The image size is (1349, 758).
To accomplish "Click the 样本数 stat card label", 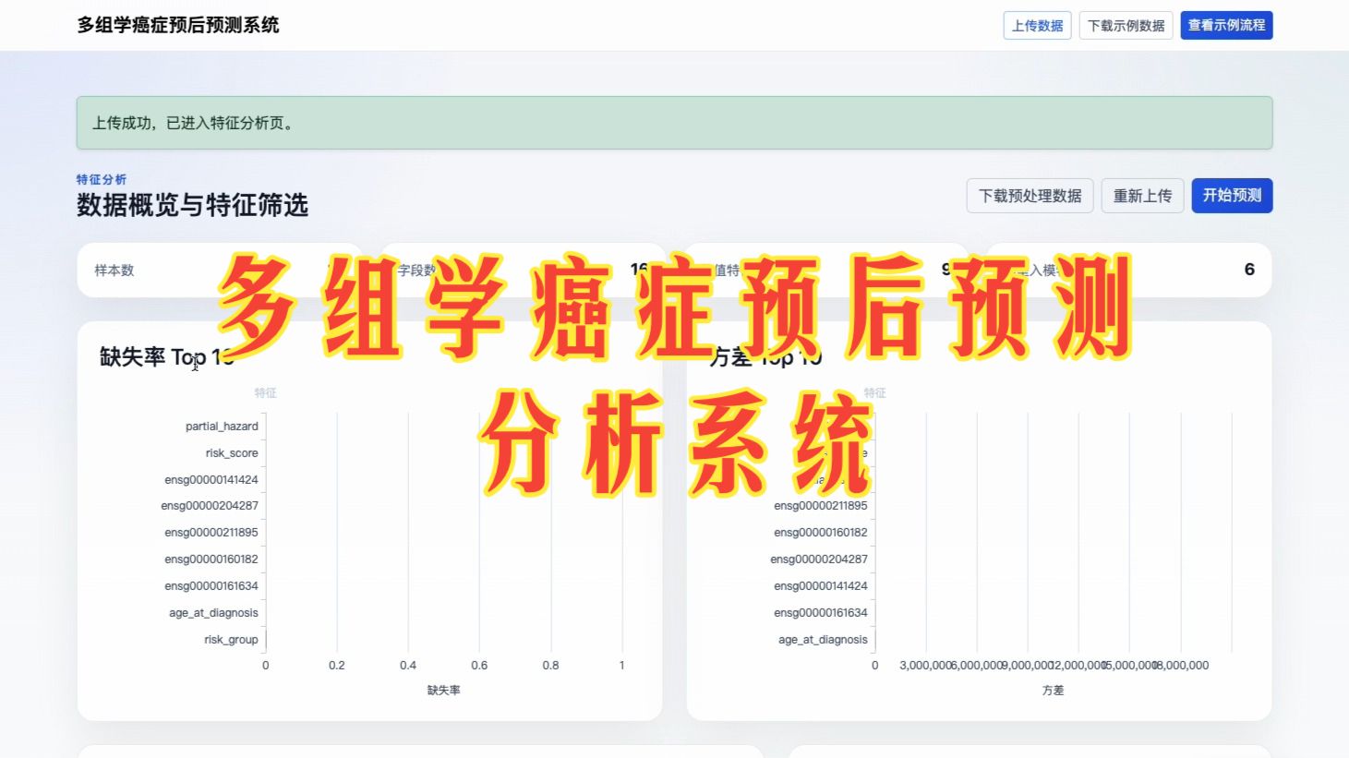I will point(114,271).
